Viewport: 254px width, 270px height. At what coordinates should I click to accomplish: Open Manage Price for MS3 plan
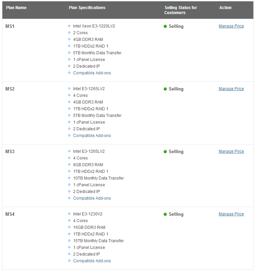tap(231, 151)
